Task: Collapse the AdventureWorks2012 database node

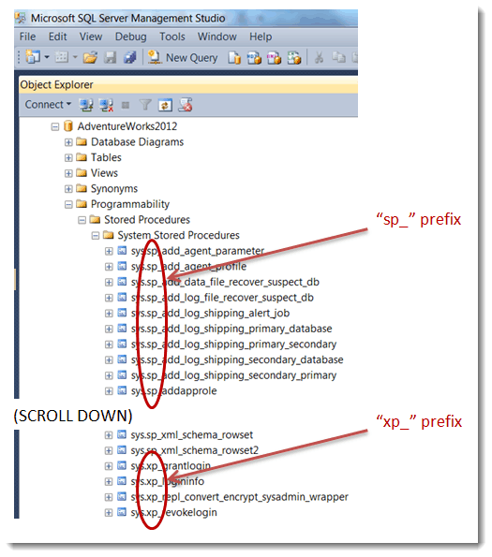Action: point(54,126)
